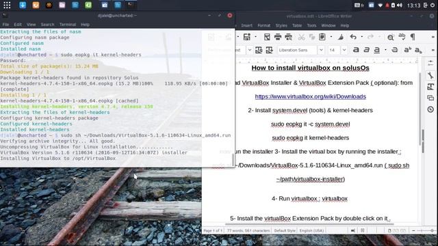Screen dimensions: 438x246
Task: Open the Styles menu in Writer
Action: click(x=281, y=25)
